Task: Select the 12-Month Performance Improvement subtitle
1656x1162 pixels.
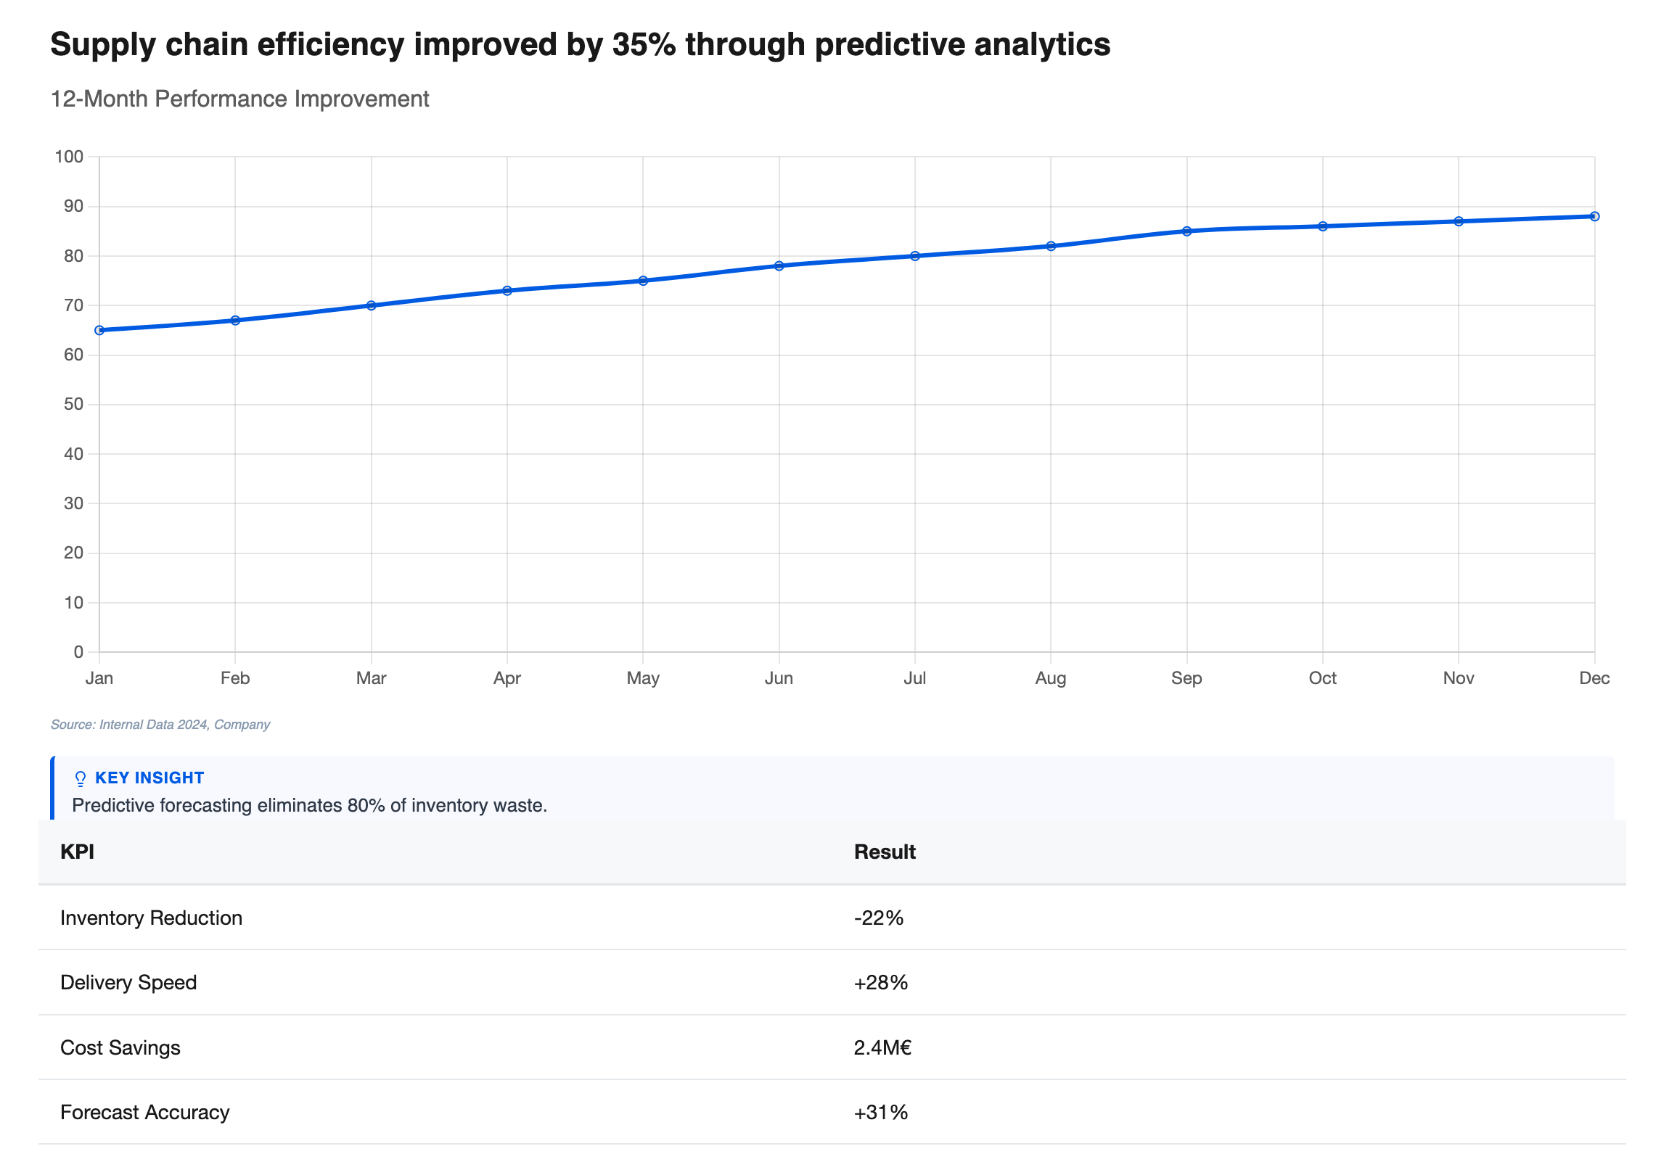Action: coord(239,99)
